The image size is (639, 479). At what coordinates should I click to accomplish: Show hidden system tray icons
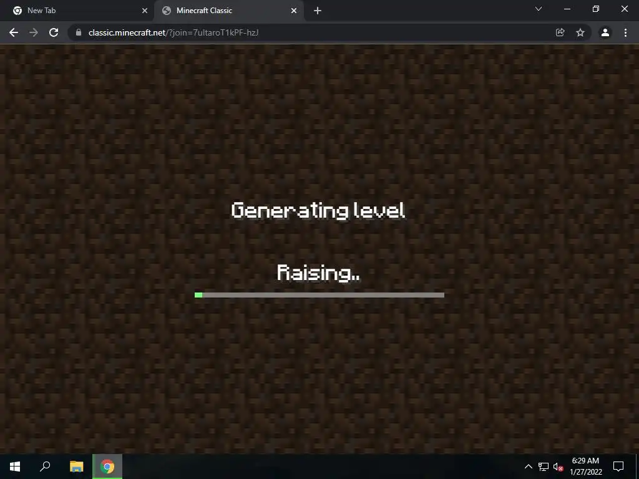(528, 467)
